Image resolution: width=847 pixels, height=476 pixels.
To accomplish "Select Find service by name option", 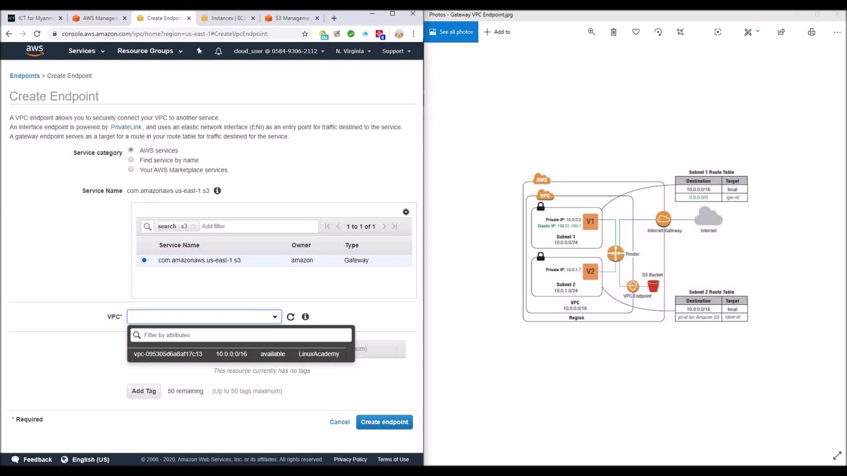I will click(131, 160).
